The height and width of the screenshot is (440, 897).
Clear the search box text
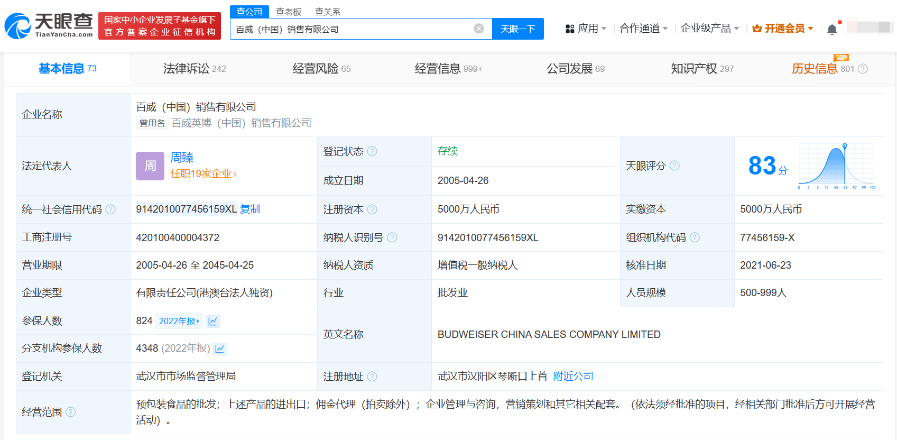tap(479, 29)
